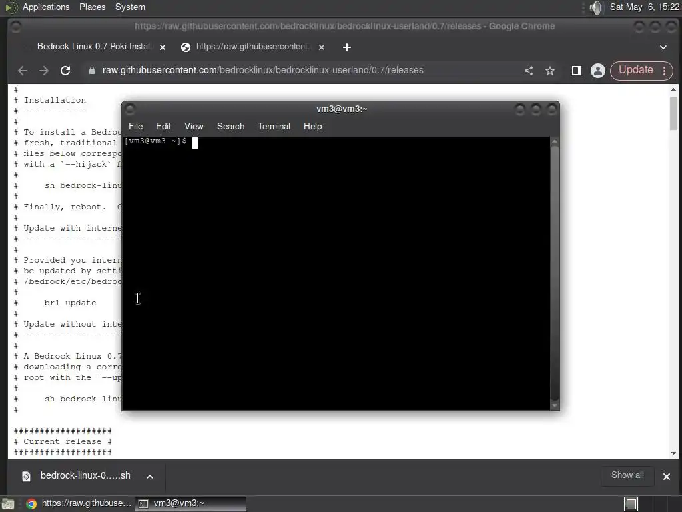Select the vm3@vm3:~ taskbar entry
The height and width of the screenshot is (512, 682).
pos(190,503)
